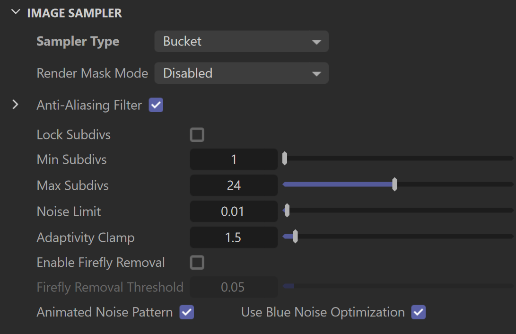The width and height of the screenshot is (516, 334).
Task: Click the Adaptivity Clamp value field
Action: coord(234,237)
